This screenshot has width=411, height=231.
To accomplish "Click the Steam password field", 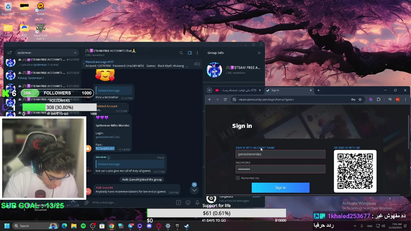I will (280, 169).
